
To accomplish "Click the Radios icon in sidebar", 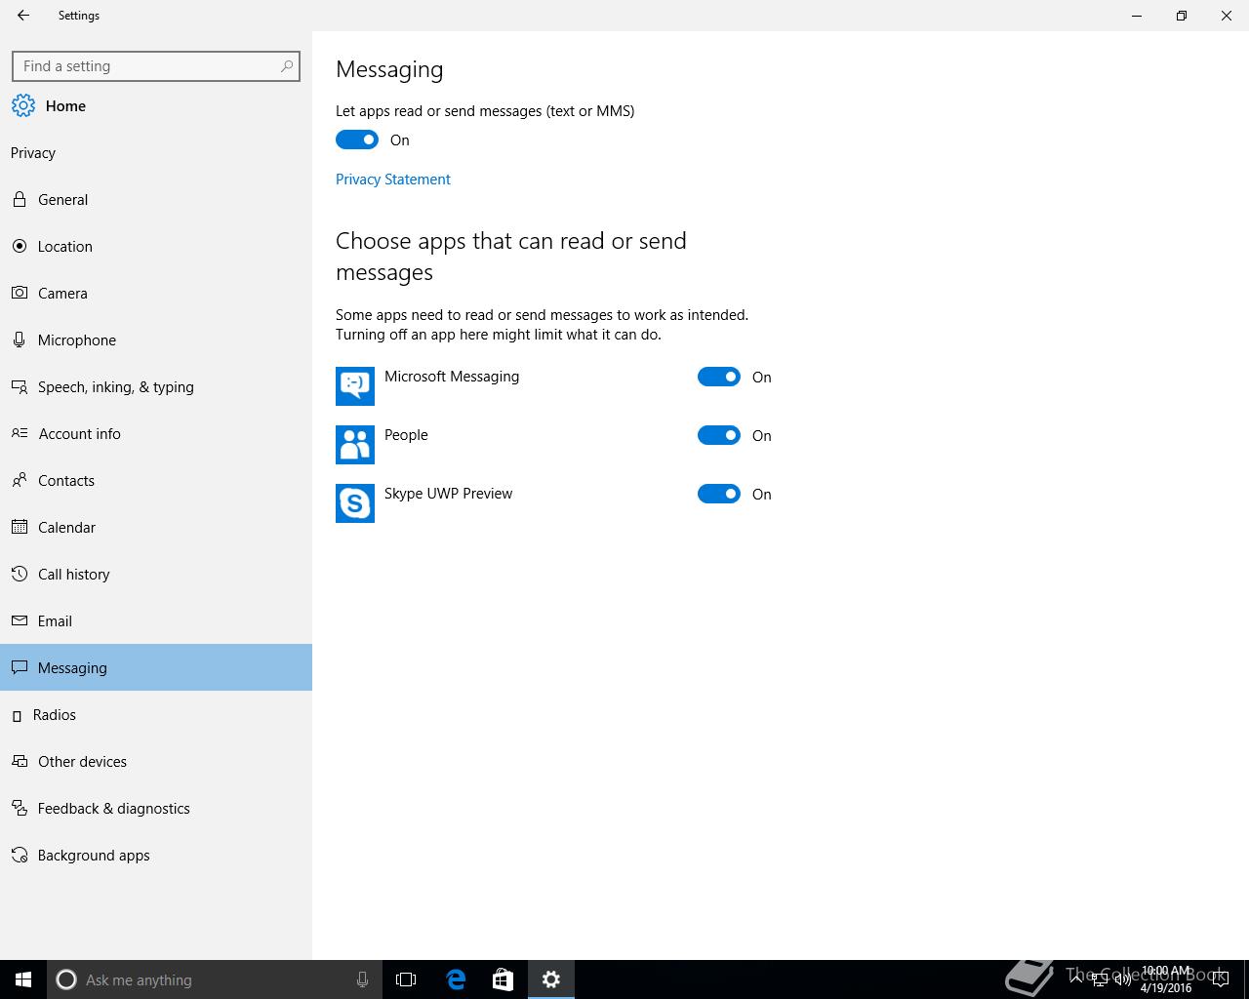I will point(17,715).
